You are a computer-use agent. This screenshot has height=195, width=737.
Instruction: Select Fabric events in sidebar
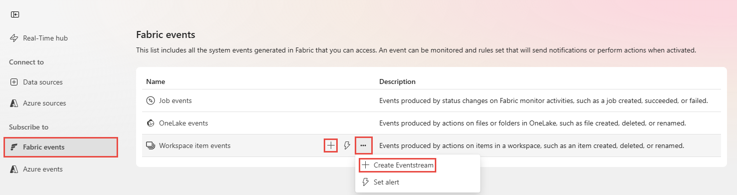(x=61, y=147)
